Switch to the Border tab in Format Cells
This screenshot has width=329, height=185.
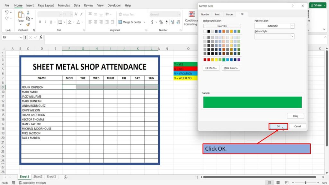pos(229,14)
